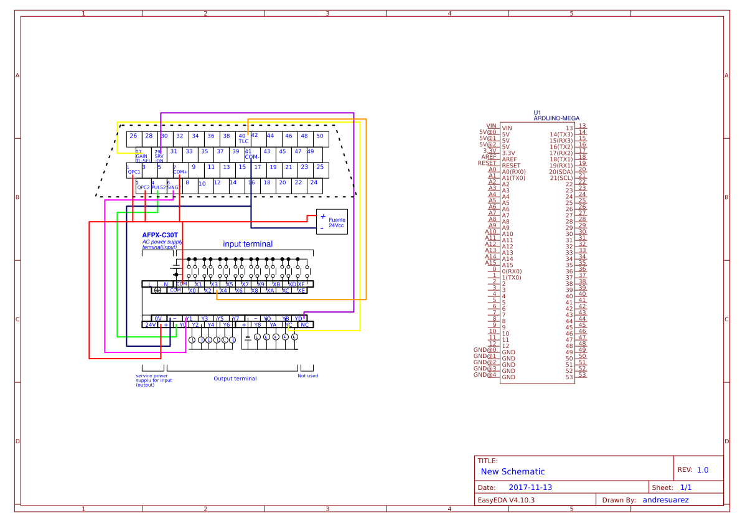Click the Output terminal label text
Image resolution: width=740 pixels, height=518 pixels.
[x=235, y=378]
